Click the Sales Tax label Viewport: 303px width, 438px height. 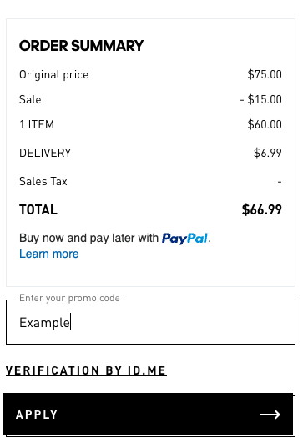click(43, 182)
